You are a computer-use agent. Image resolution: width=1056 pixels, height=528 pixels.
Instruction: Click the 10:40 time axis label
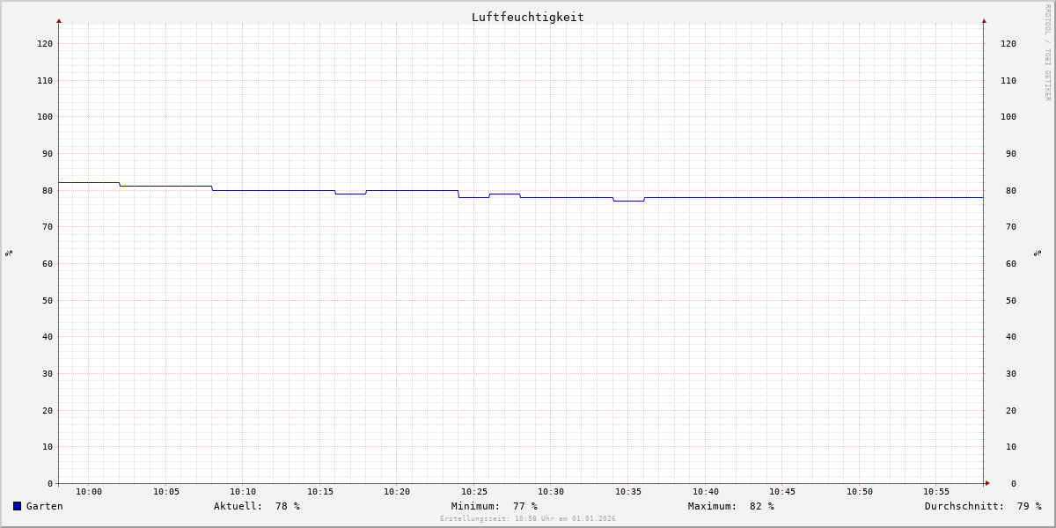(x=706, y=492)
